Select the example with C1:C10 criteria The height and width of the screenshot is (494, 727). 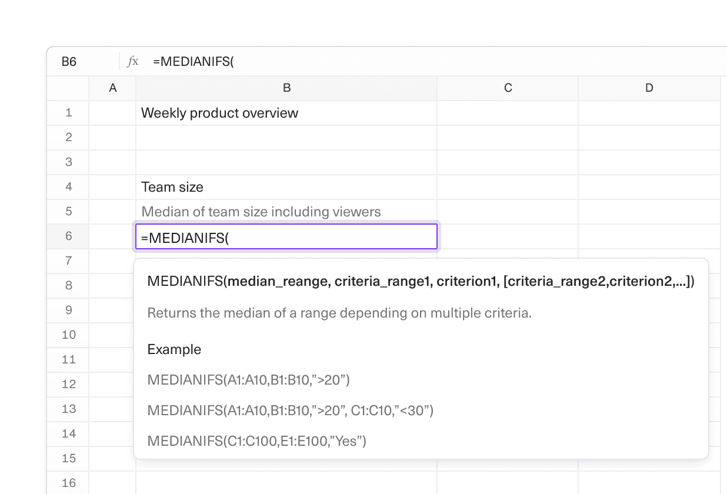tap(291, 411)
